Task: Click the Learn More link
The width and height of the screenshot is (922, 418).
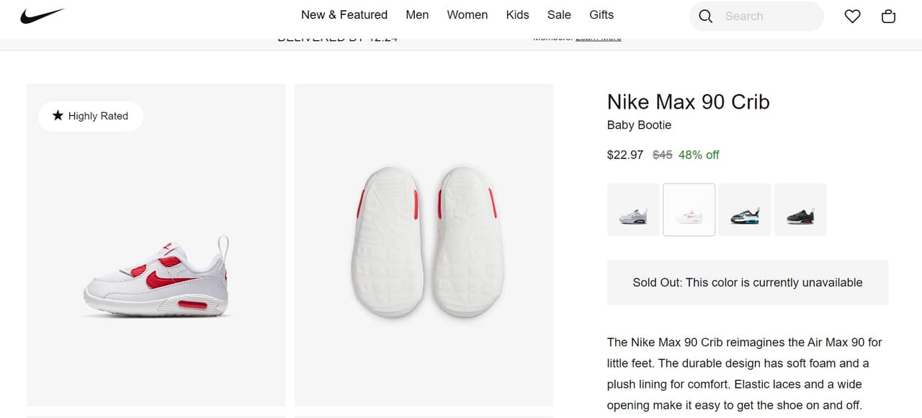Action: 598,37
